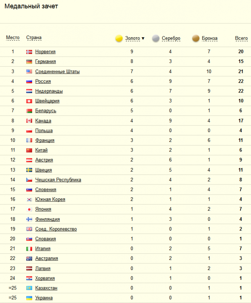Sort table by Серебро column

171,38
